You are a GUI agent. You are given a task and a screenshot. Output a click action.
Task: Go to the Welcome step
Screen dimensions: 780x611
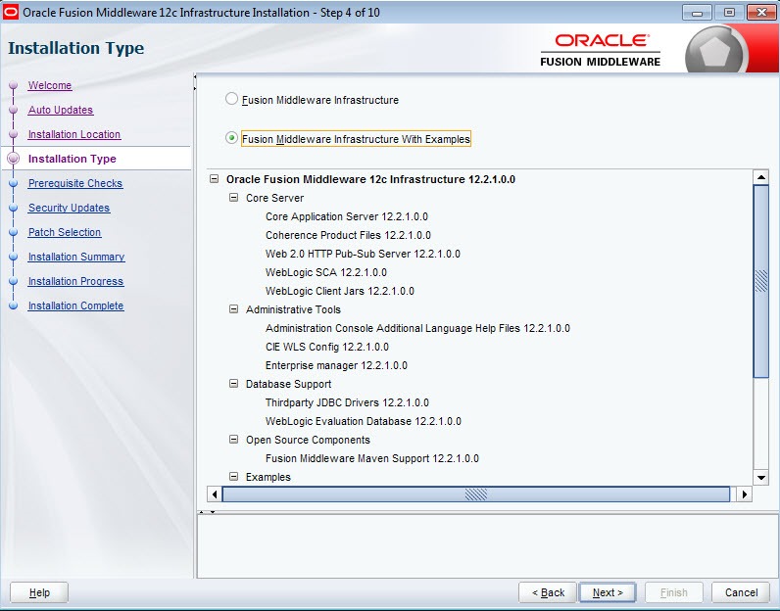50,85
